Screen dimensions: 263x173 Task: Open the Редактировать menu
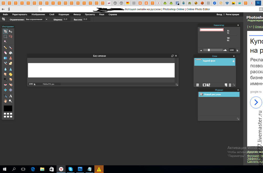[20, 14]
